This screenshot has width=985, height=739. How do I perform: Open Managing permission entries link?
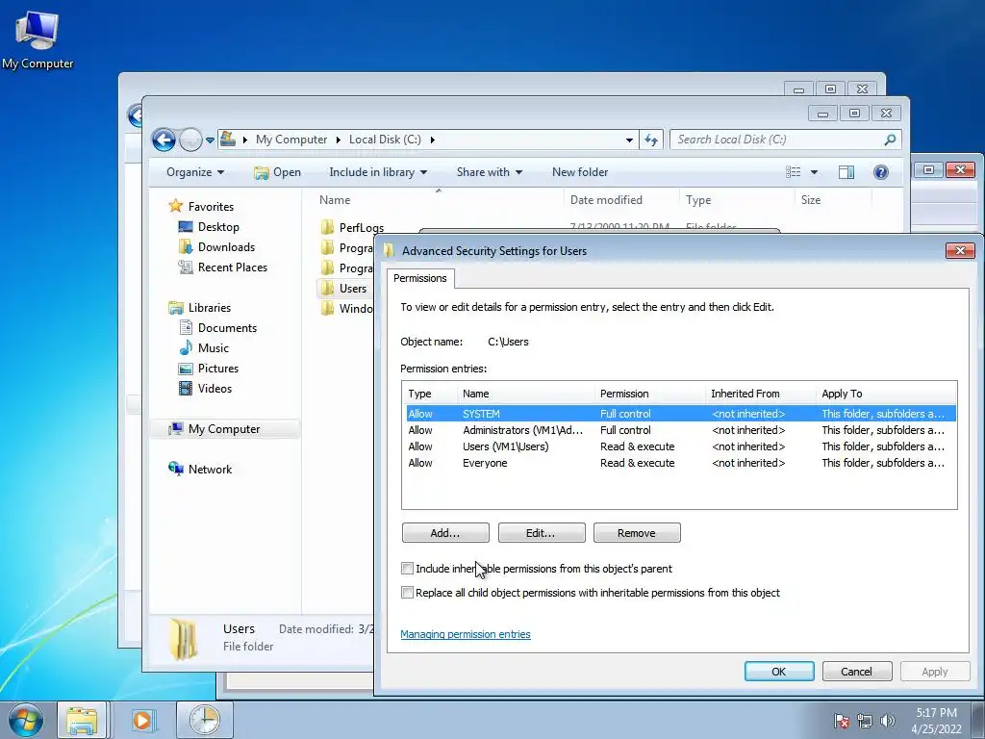click(466, 634)
